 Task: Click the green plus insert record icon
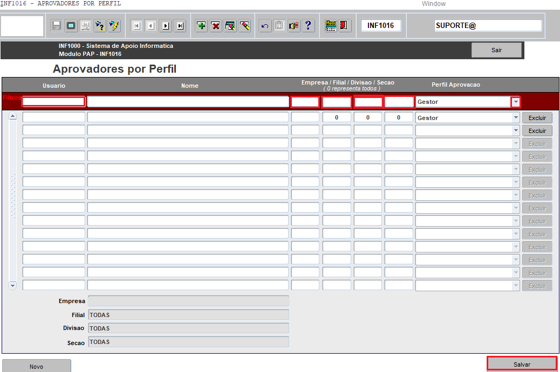point(201,25)
